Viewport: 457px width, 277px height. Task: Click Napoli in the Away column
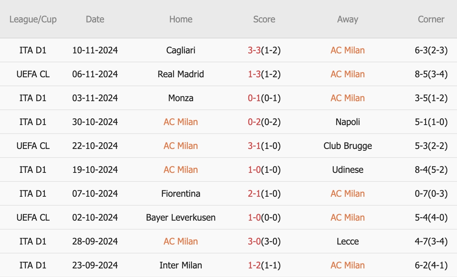point(347,122)
